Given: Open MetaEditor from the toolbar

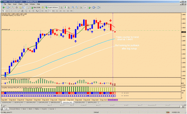Looking at the screenshot, I should (x=42, y=7).
